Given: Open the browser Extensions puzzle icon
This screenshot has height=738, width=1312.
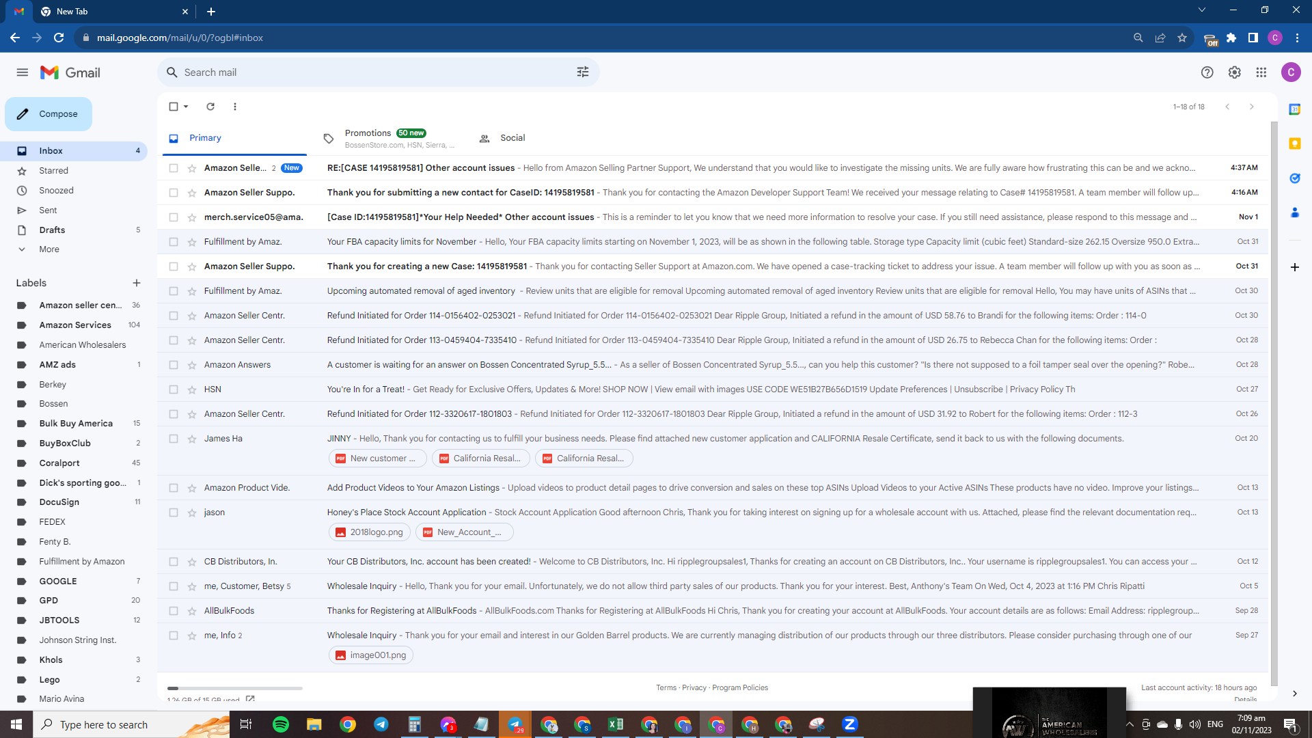Looking at the screenshot, I should [1231, 38].
